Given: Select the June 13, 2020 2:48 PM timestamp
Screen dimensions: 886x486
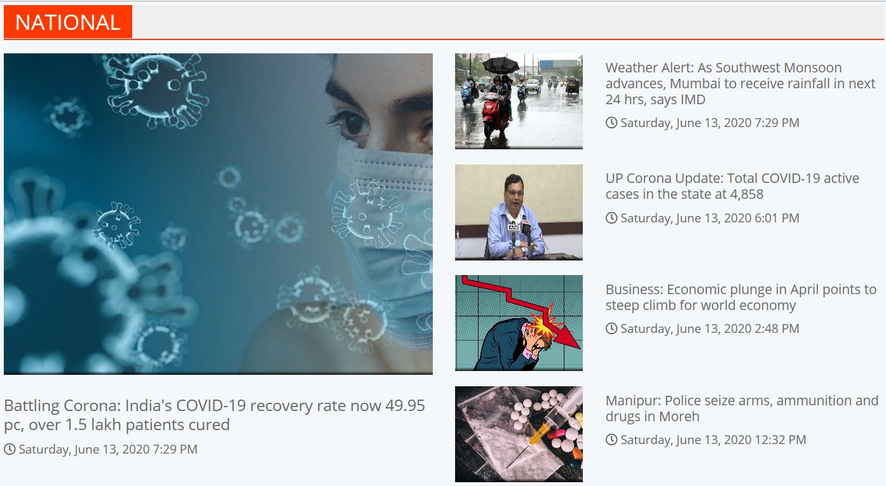Looking at the screenshot, I should (710, 328).
